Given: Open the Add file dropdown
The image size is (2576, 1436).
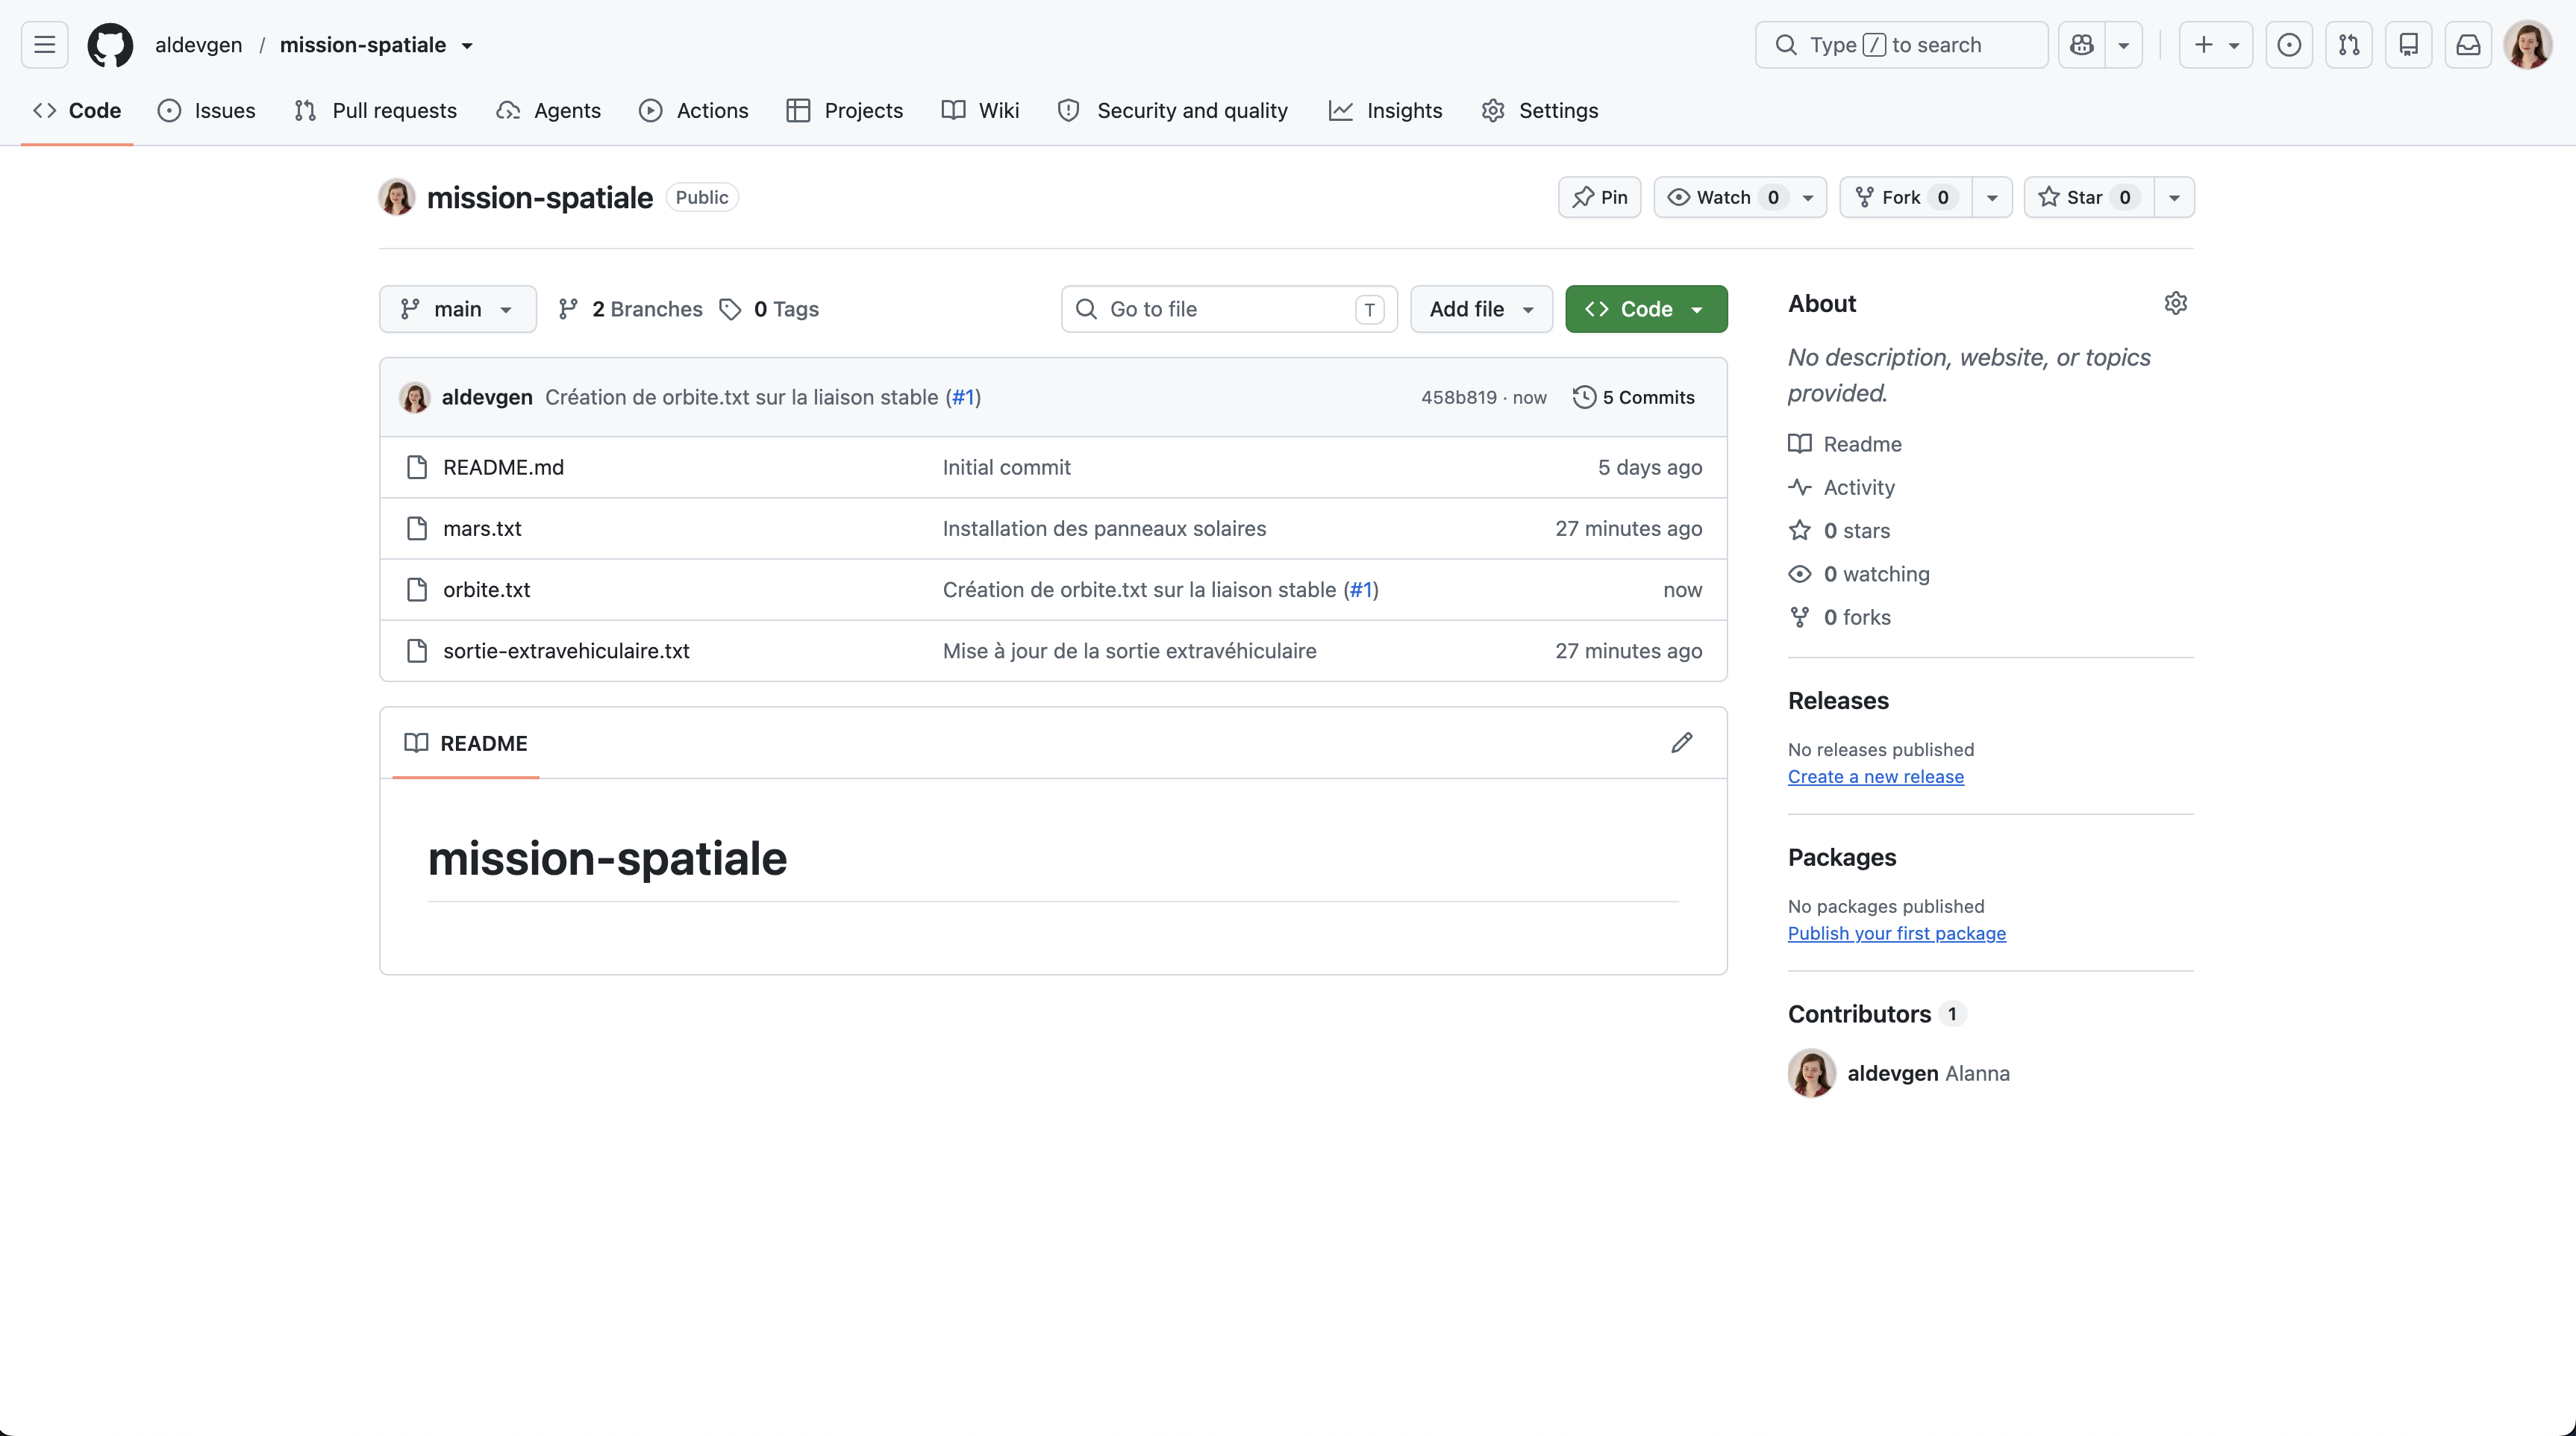Looking at the screenshot, I should pyautogui.click(x=1481, y=309).
